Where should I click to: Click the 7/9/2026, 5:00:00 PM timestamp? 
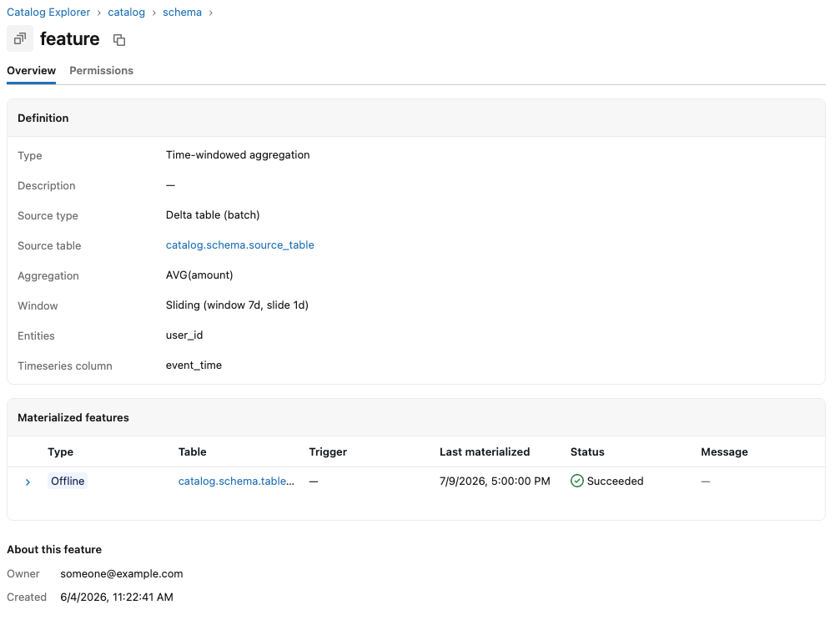tap(495, 481)
